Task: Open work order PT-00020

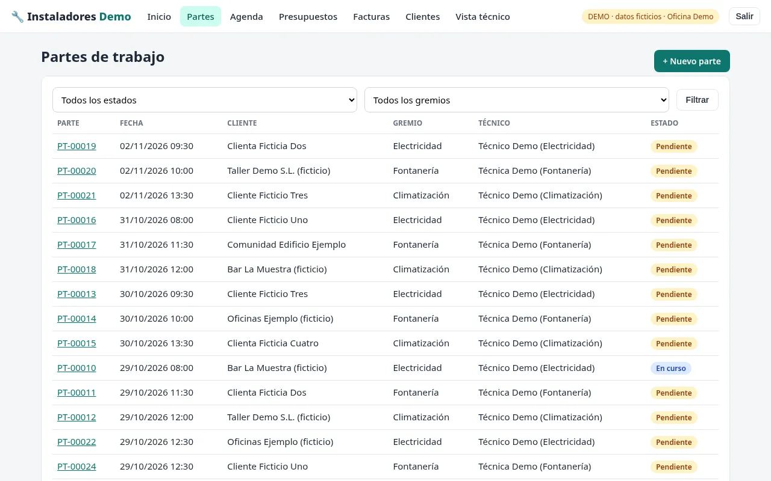Action: [x=76, y=171]
